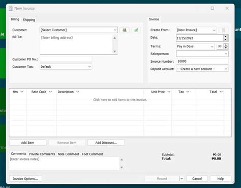The width and height of the screenshot is (241, 188).
Task: Open Invoice Options
Action: pyautogui.click(x=25, y=179)
